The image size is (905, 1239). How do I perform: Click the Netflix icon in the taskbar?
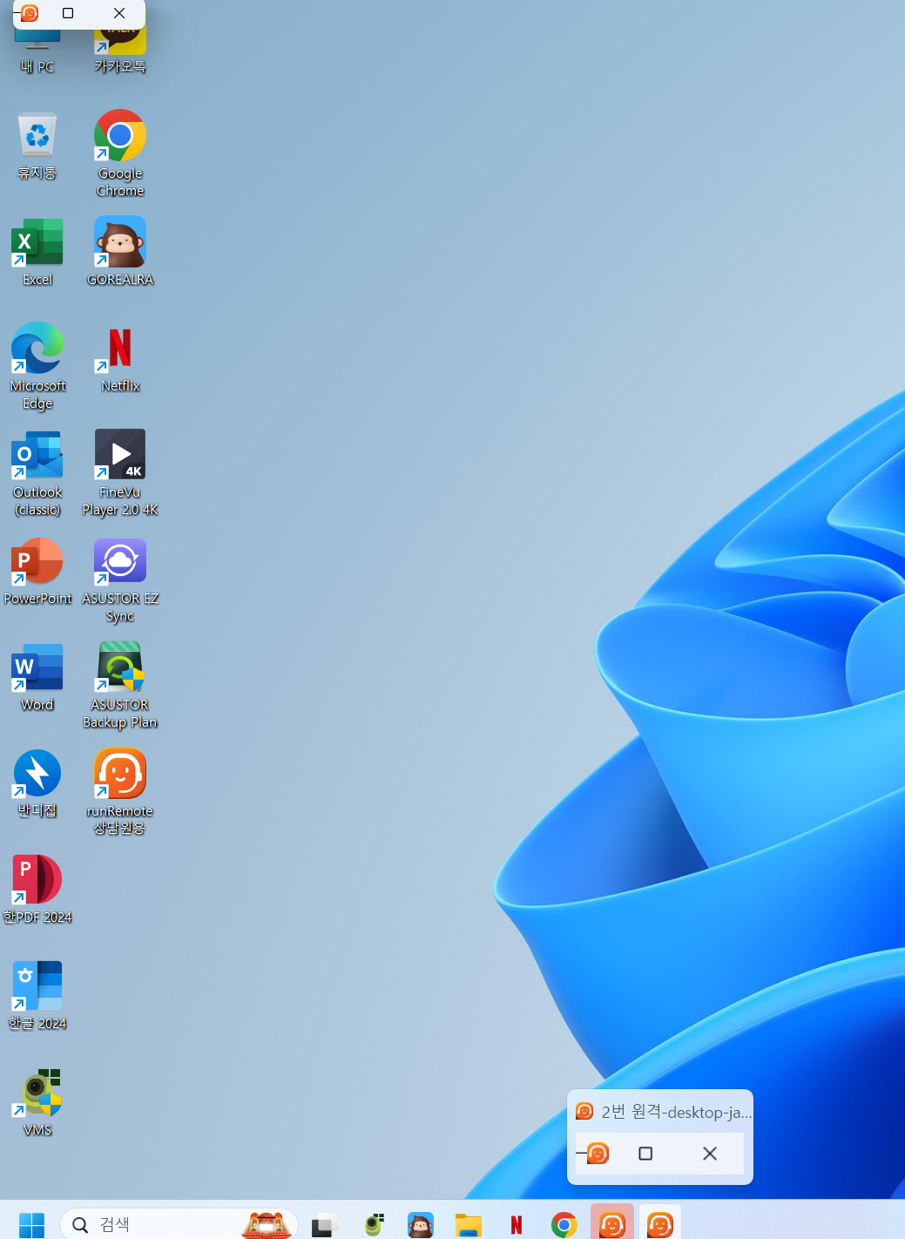tap(517, 1225)
